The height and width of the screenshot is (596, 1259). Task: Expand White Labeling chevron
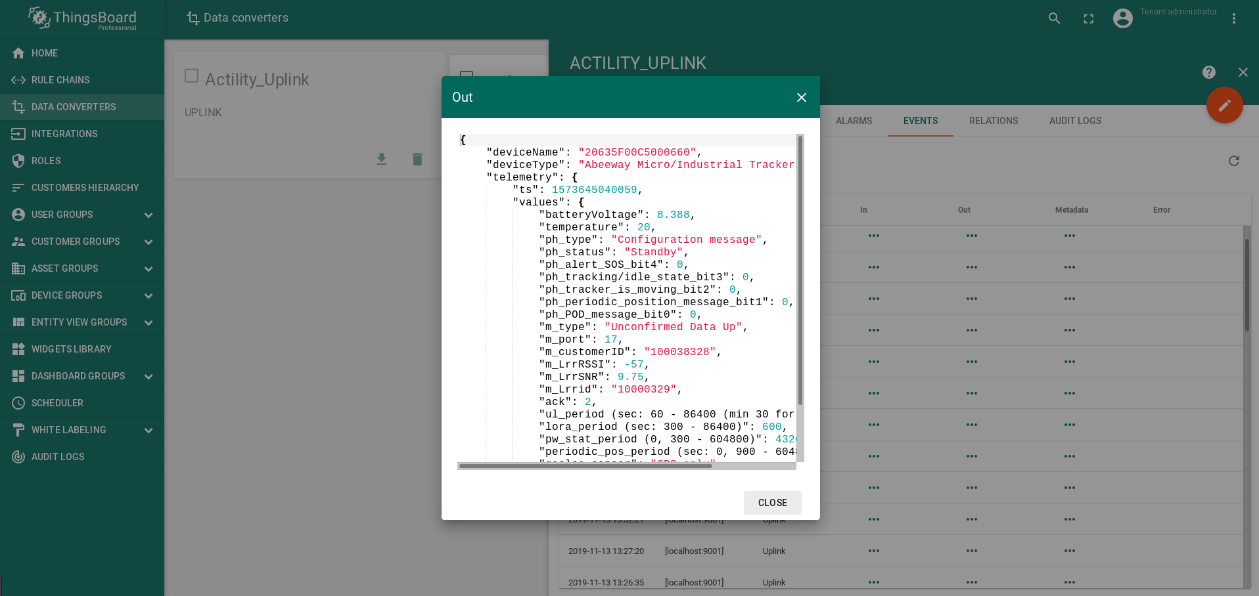tap(149, 431)
